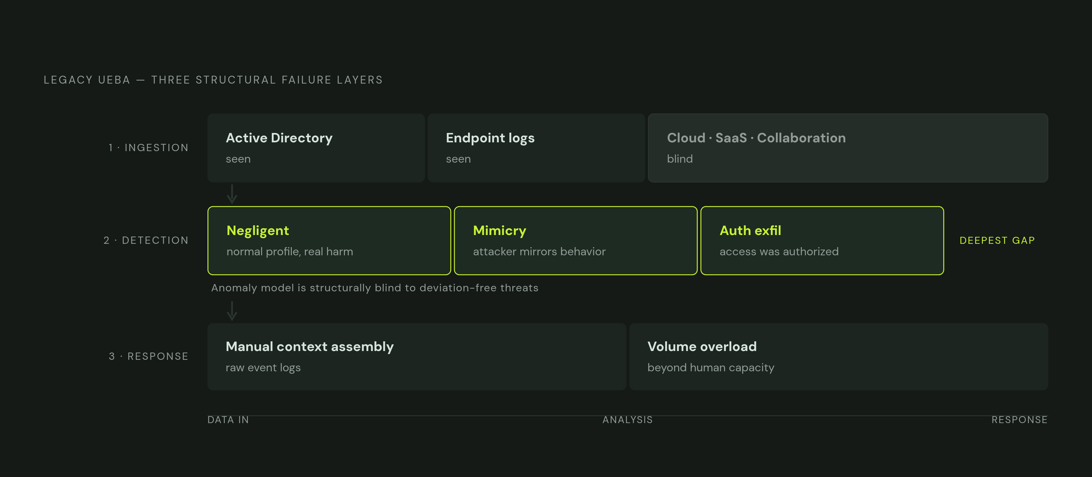This screenshot has width=1092, height=477.
Task: Click the 3 · RESPONSE row label
Action: [x=148, y=356]
